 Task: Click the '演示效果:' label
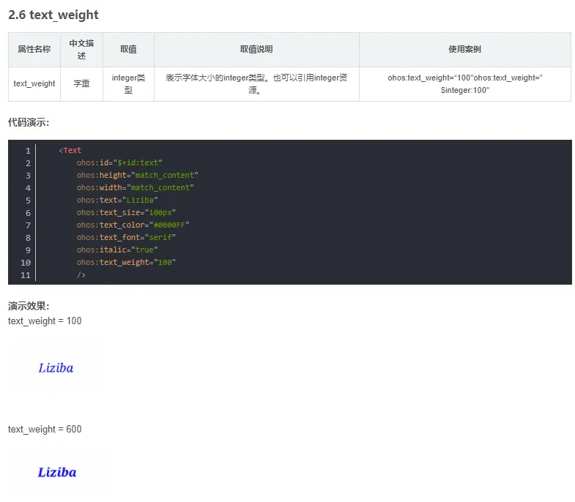29,306
